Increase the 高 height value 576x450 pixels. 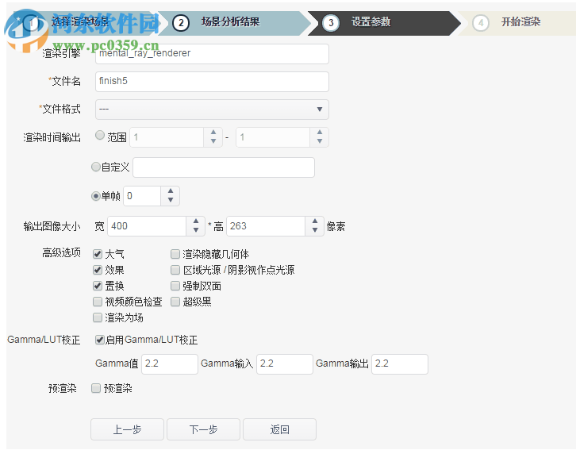[x=315, y=221]
